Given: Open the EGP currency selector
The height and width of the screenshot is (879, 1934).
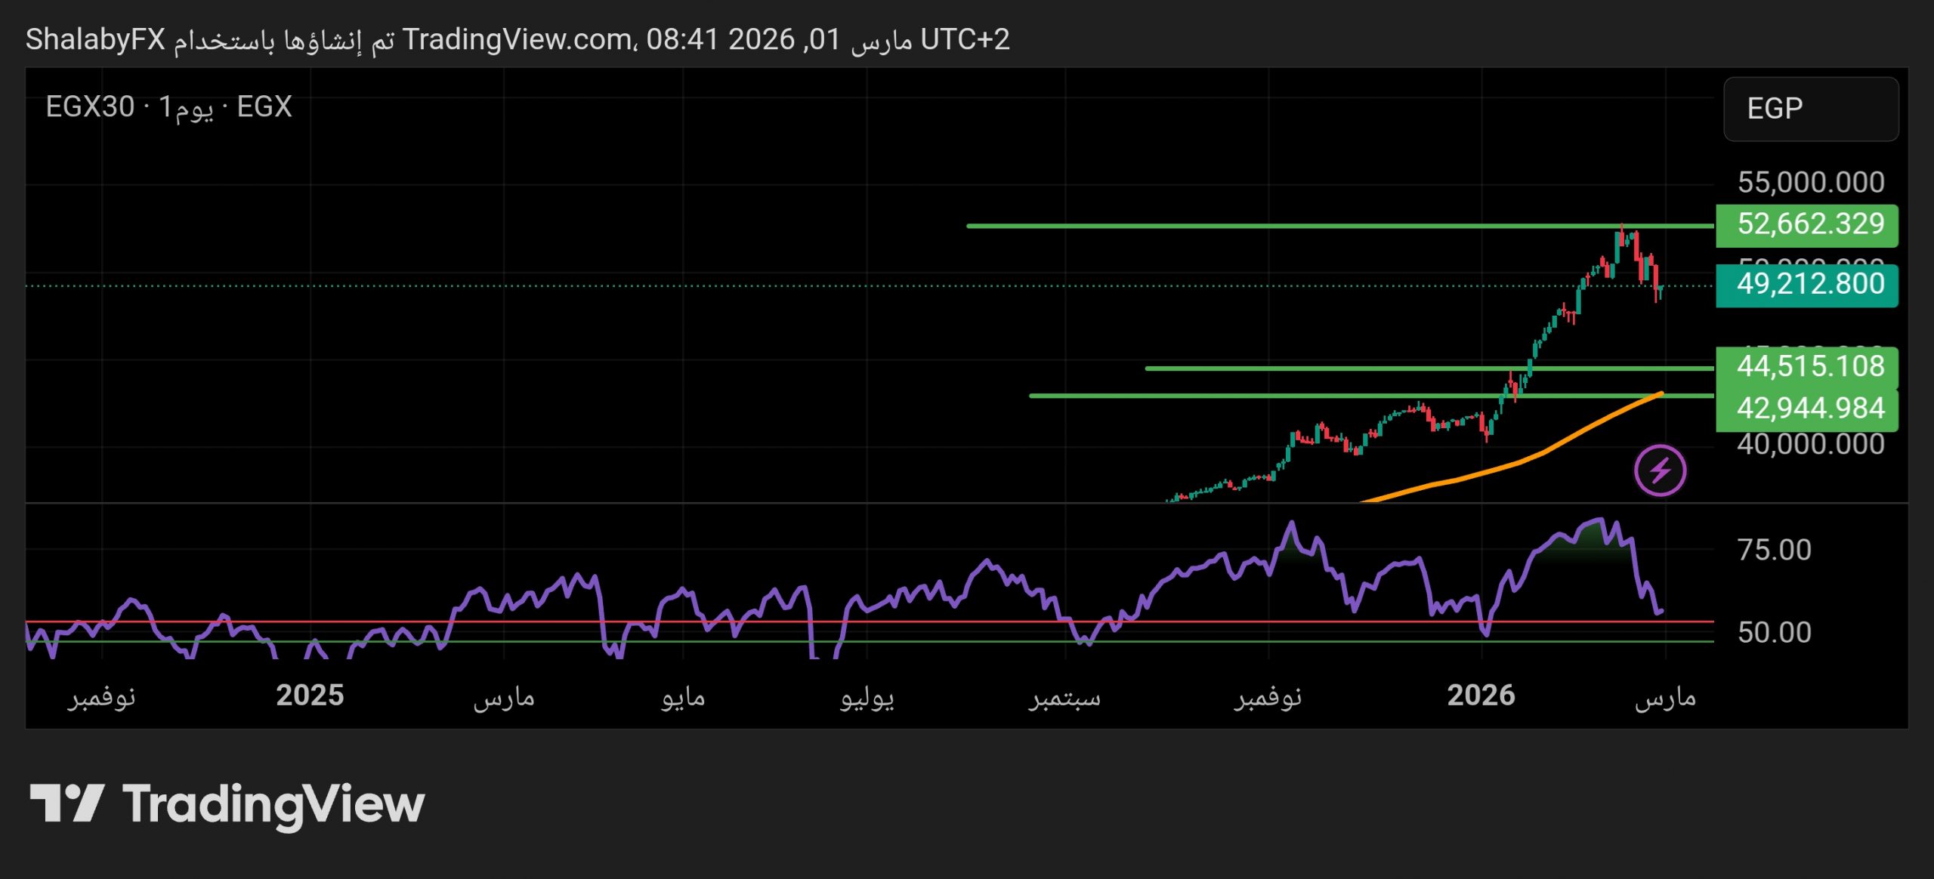Looking at the screenshot, I should [x=1810, y=109].
